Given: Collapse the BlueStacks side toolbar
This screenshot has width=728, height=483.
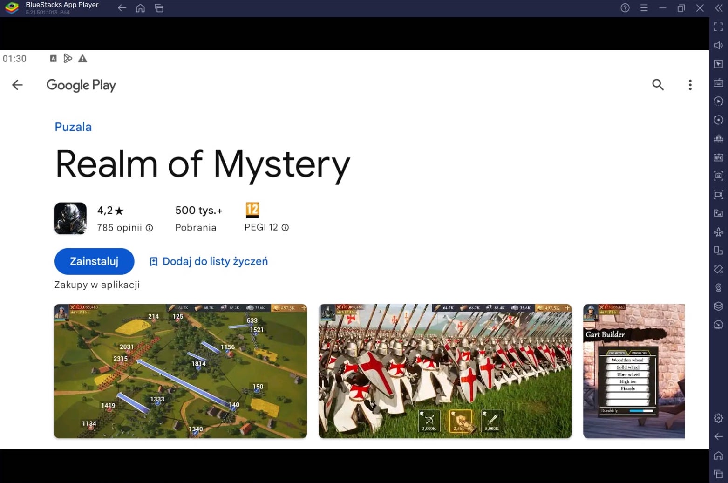Looking at the screenshot, I should pos(718,8).
